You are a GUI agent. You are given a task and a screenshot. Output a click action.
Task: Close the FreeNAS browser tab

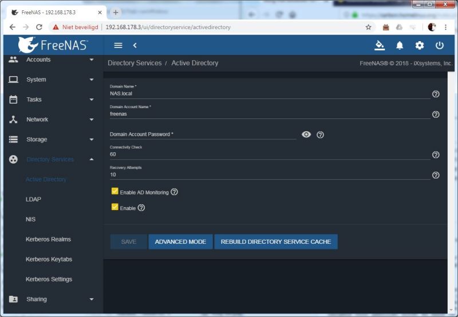coord(100,13)
